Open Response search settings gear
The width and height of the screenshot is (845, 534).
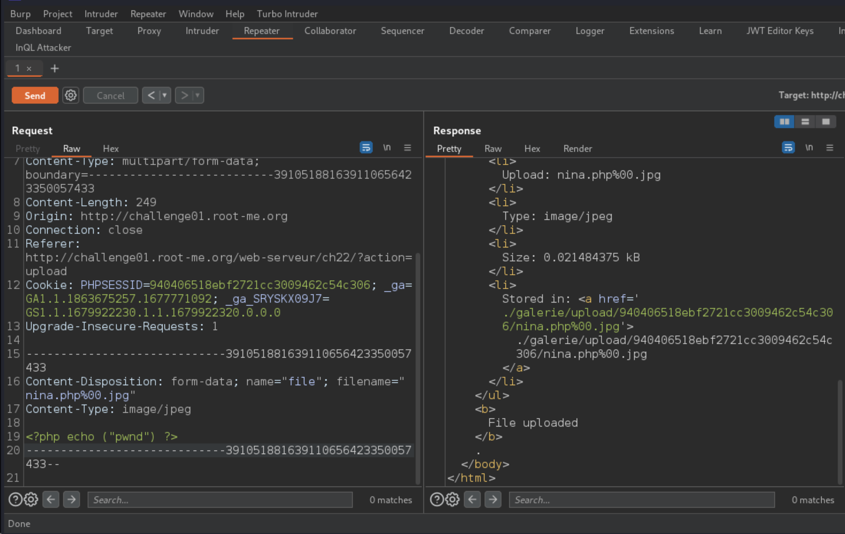pos(452,499)
